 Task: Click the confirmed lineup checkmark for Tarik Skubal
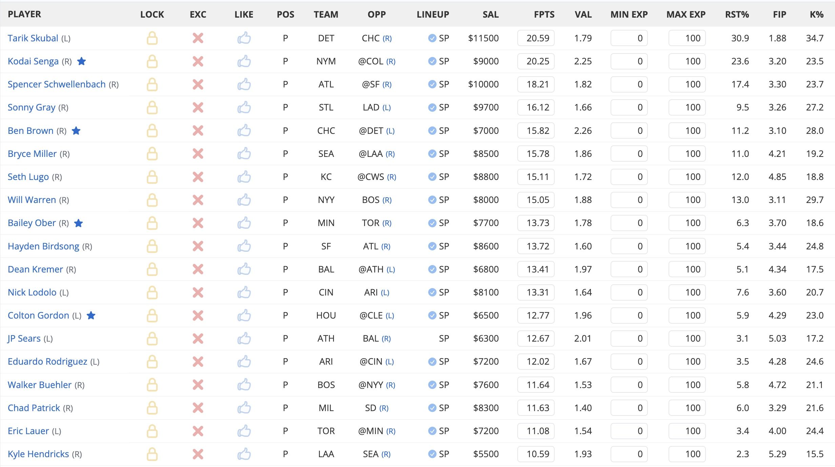(x=432, y=38)
